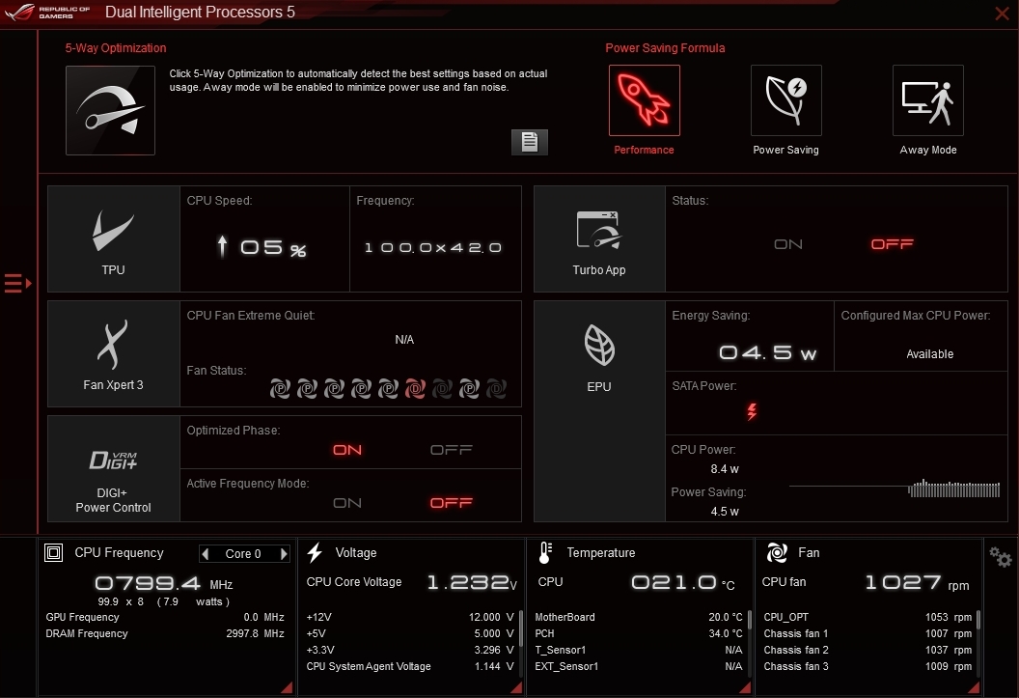Viewport: 1019px width, 698px height.
Task: Click the last dimmed fan status icon
Action: pyautogui.click(x=497, y=389)
